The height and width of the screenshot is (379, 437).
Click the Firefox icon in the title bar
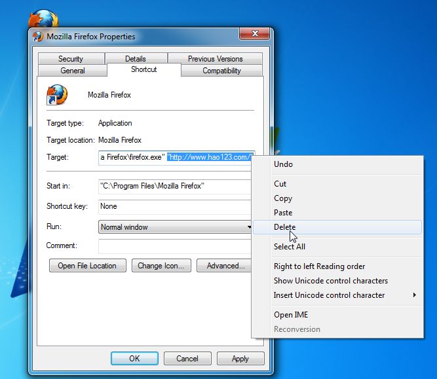pos(38,37)
